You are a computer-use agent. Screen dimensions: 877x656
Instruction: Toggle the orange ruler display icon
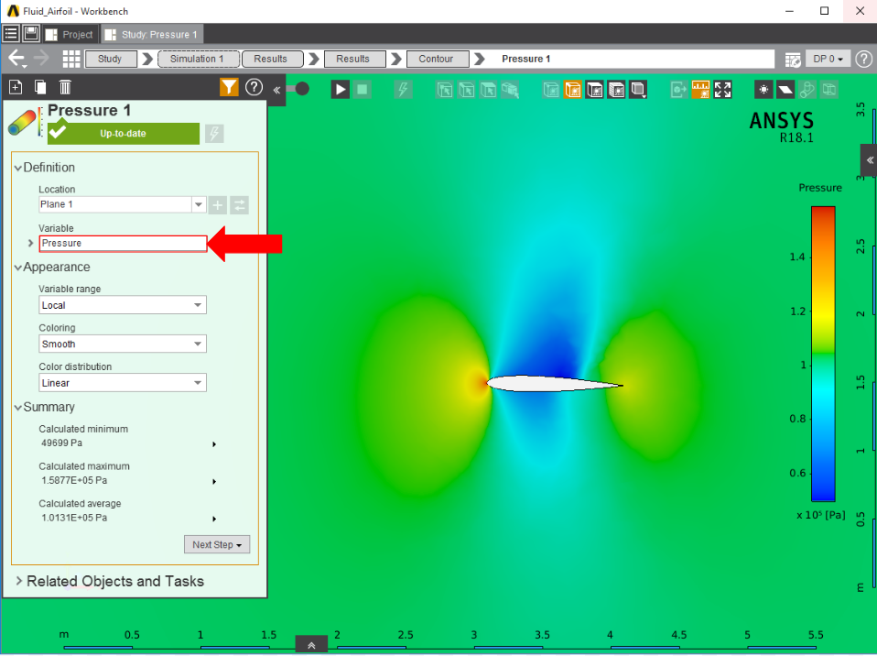coord(701,90)
